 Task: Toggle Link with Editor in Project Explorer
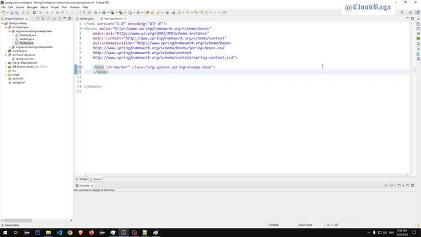[x=43, y=18]
